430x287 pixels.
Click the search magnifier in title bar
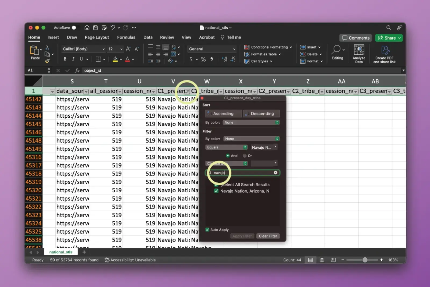[389, 27]
